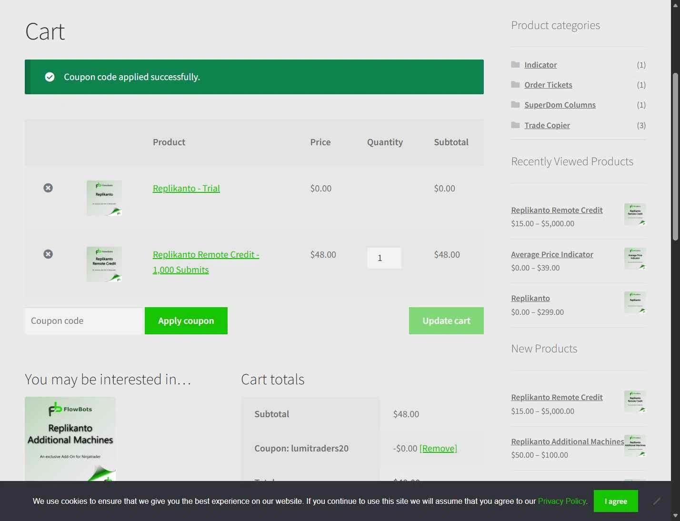Click the page vertical scrollbar thumb

click(675, 157)
